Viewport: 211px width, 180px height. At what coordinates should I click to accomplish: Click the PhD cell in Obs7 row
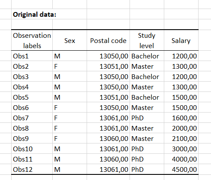(x=147, y=118)
